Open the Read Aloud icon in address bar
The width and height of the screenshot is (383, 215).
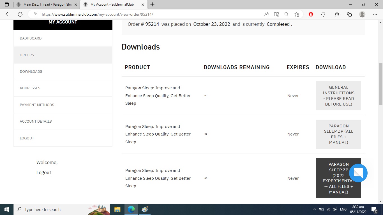click(x=266, y=14)
